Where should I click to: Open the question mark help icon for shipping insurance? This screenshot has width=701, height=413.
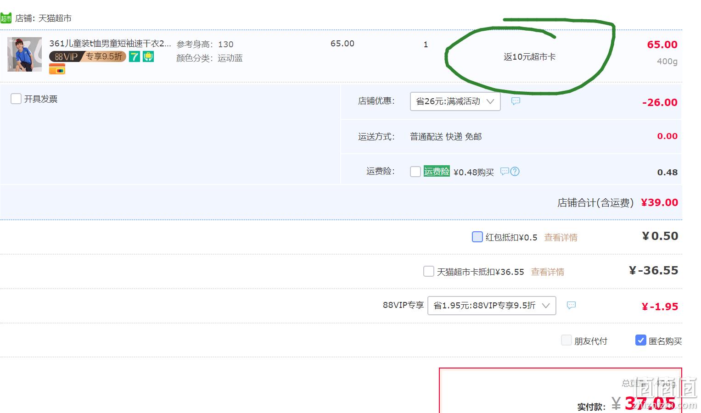point(515,171)
